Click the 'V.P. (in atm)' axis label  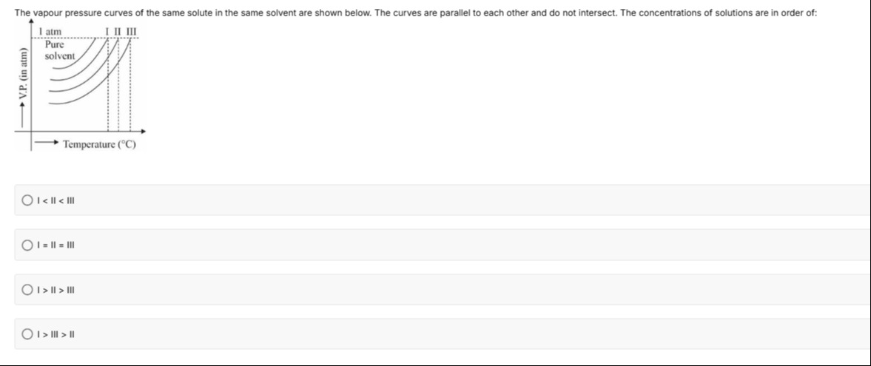[x=23, y=74]
